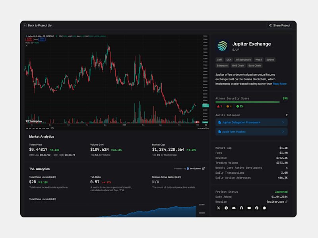Click the Athena Security Score progress bar
This screenshot has width=318, height=238.
pyautogui.click(x=251, y=102)
